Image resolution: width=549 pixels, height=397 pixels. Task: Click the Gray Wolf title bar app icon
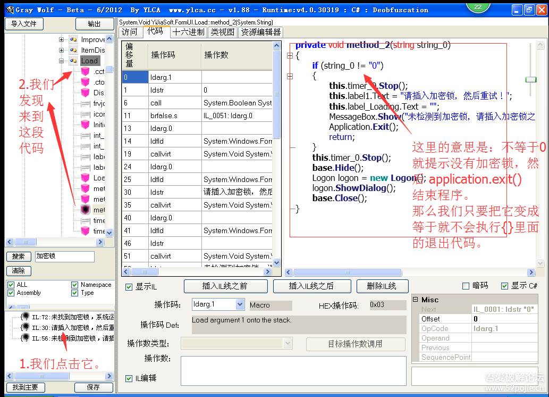pyautogui.click(x=9, y=10)
